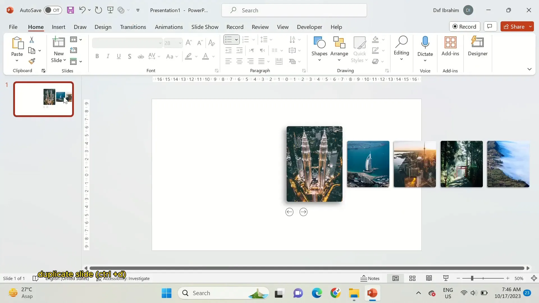Viewport: 539px width, 303px height.
Task: Start Slide Show from status bar icon
Action: click(x=446, y=278)
